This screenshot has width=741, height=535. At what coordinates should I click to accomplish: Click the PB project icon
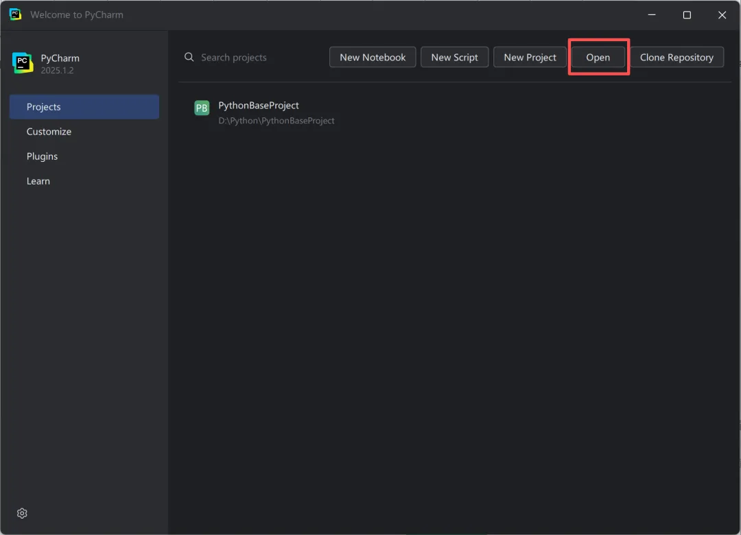[202, 108]
